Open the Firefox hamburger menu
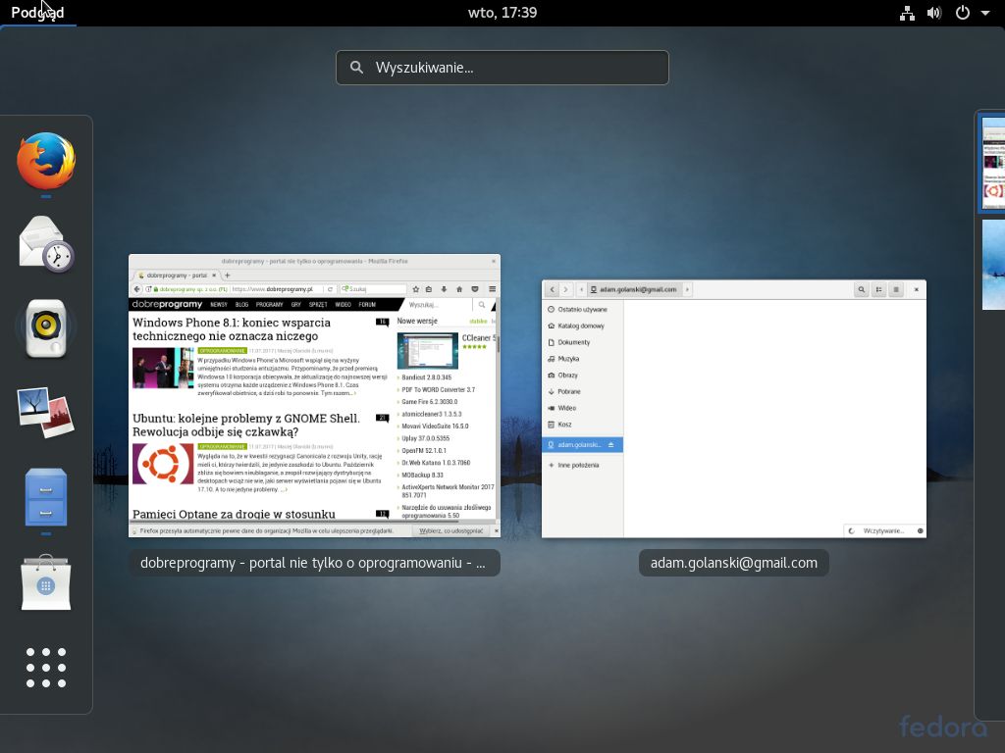1005x753 pixels. click(x=493, y=289)
